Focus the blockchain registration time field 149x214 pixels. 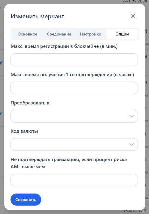74,60
